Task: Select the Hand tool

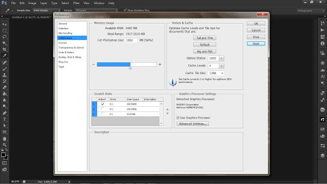Action: click(5, 139)
